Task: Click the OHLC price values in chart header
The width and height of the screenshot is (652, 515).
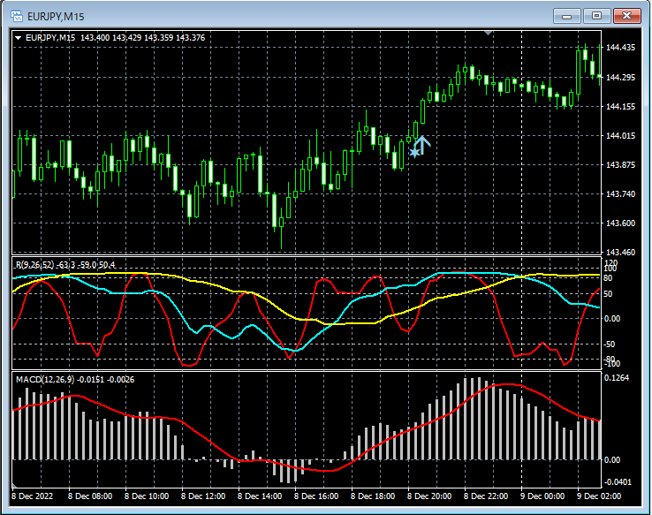Action: pyautogui.click(x=143, y=37)
